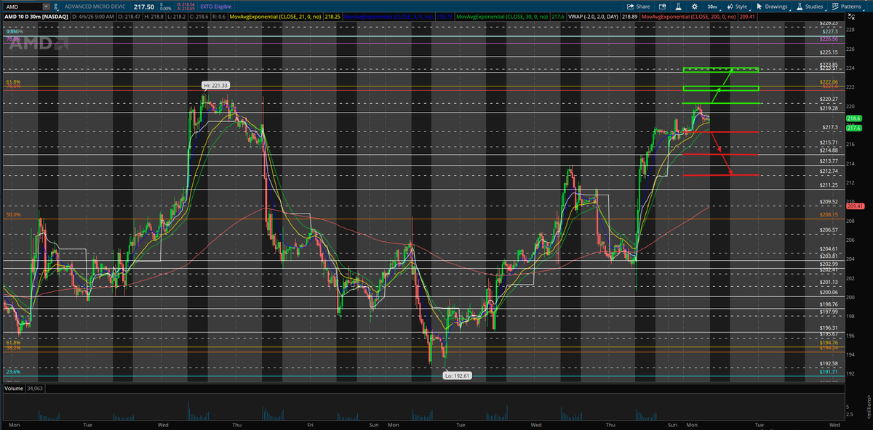Click the 209.41 red EMA price tag
This screenshot has width=873, height=430.
[x=856, y=206]
